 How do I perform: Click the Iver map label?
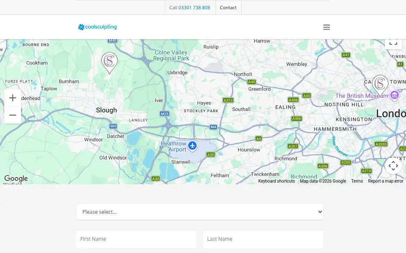pyautogui.click(x=159, y=100)
